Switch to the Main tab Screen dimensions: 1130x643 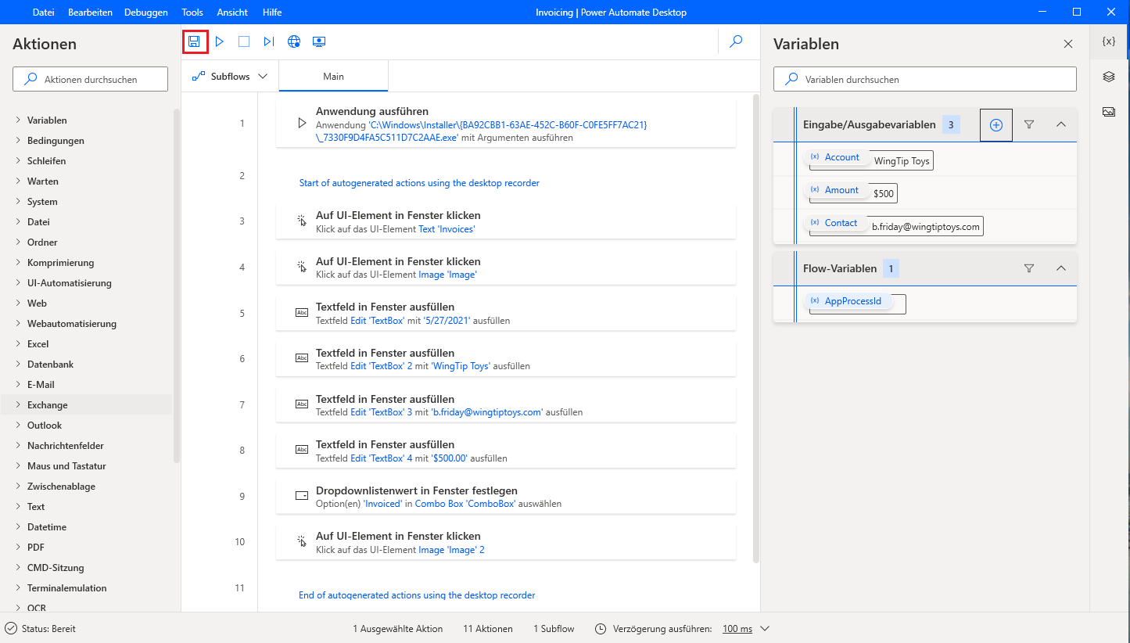pos(333,77)
